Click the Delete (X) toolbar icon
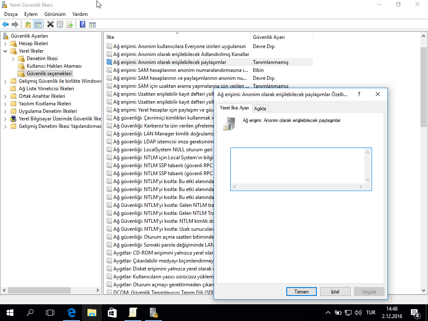428x321 pixels. point(50,25)
